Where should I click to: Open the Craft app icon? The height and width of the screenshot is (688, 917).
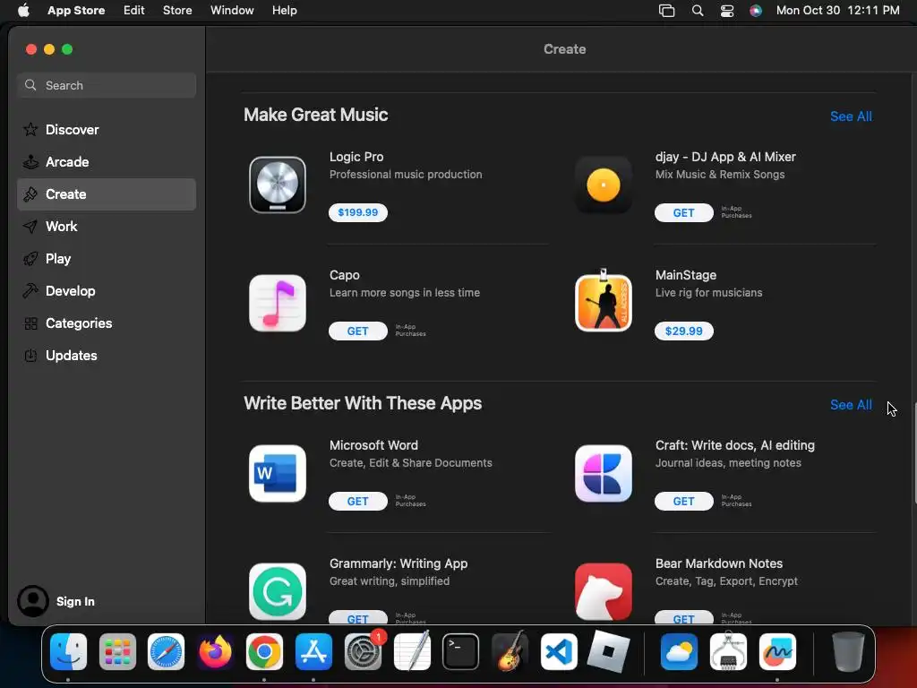coord(603,473)
